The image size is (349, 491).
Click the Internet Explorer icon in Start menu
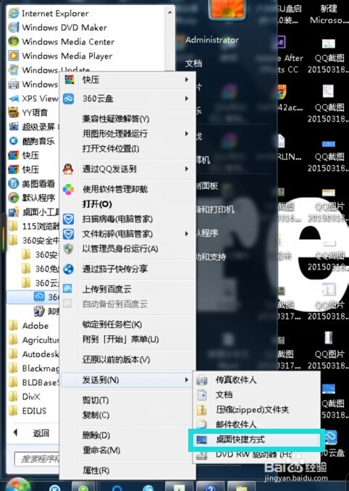tap(14, 14)
